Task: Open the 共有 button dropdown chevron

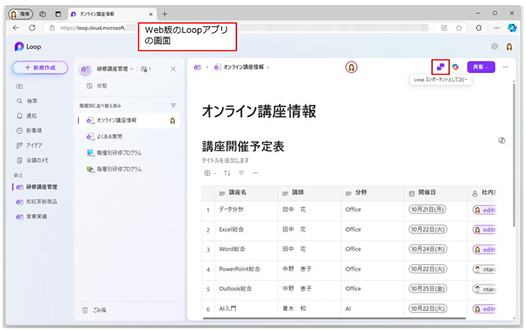Action: [488, 67]
